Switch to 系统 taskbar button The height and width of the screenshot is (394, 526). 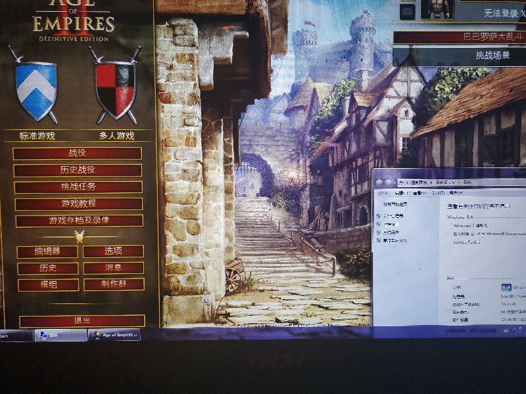pyautogui.click(x=60, y=335)
